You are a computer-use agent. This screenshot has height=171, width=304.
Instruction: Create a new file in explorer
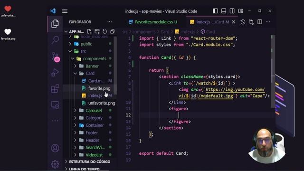coord(89,31)
